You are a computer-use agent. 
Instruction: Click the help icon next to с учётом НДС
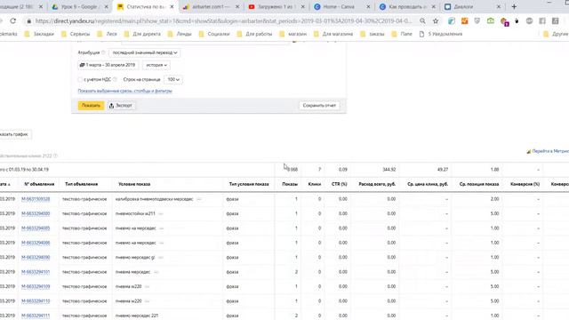(115, 79)
